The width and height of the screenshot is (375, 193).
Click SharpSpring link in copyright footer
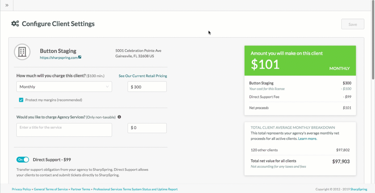pyautogui.click(x=359, y=189)
